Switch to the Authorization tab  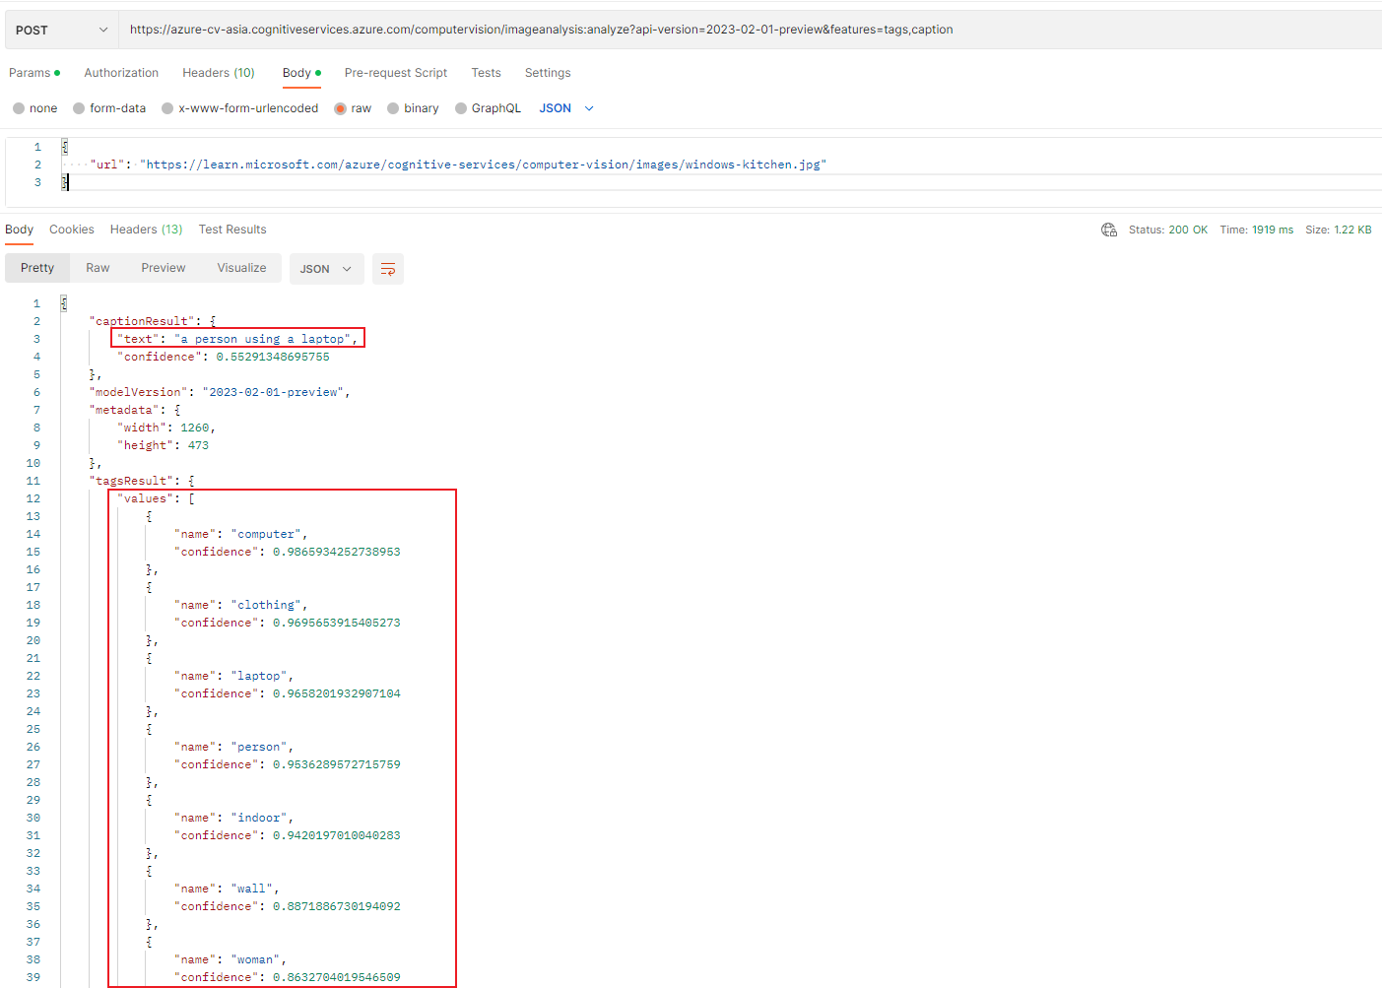(x=121, y=73)
